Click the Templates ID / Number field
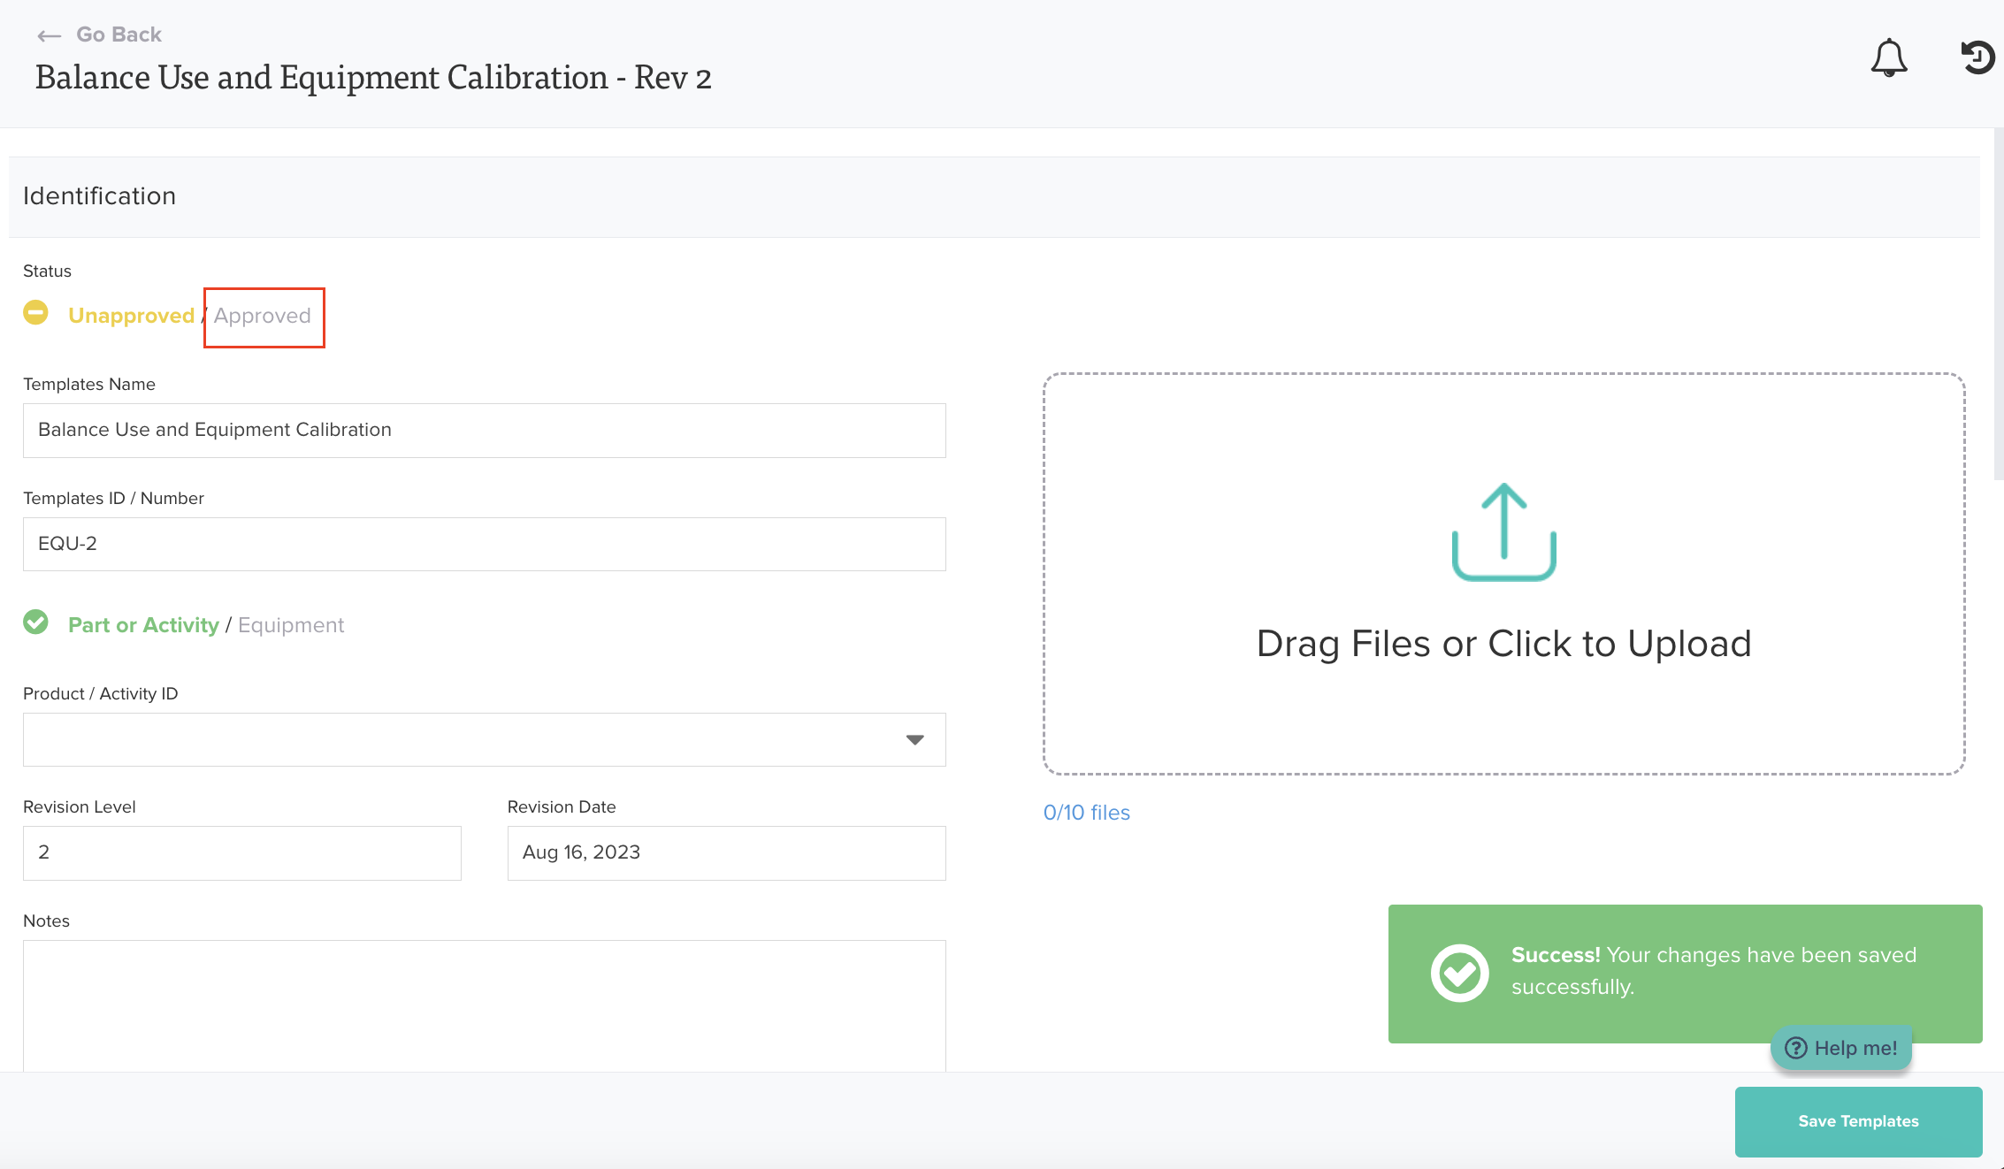 484,544
